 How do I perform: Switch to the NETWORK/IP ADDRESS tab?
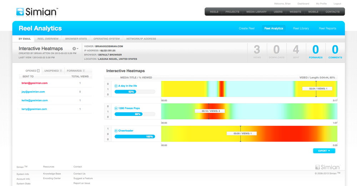point(141,39)
